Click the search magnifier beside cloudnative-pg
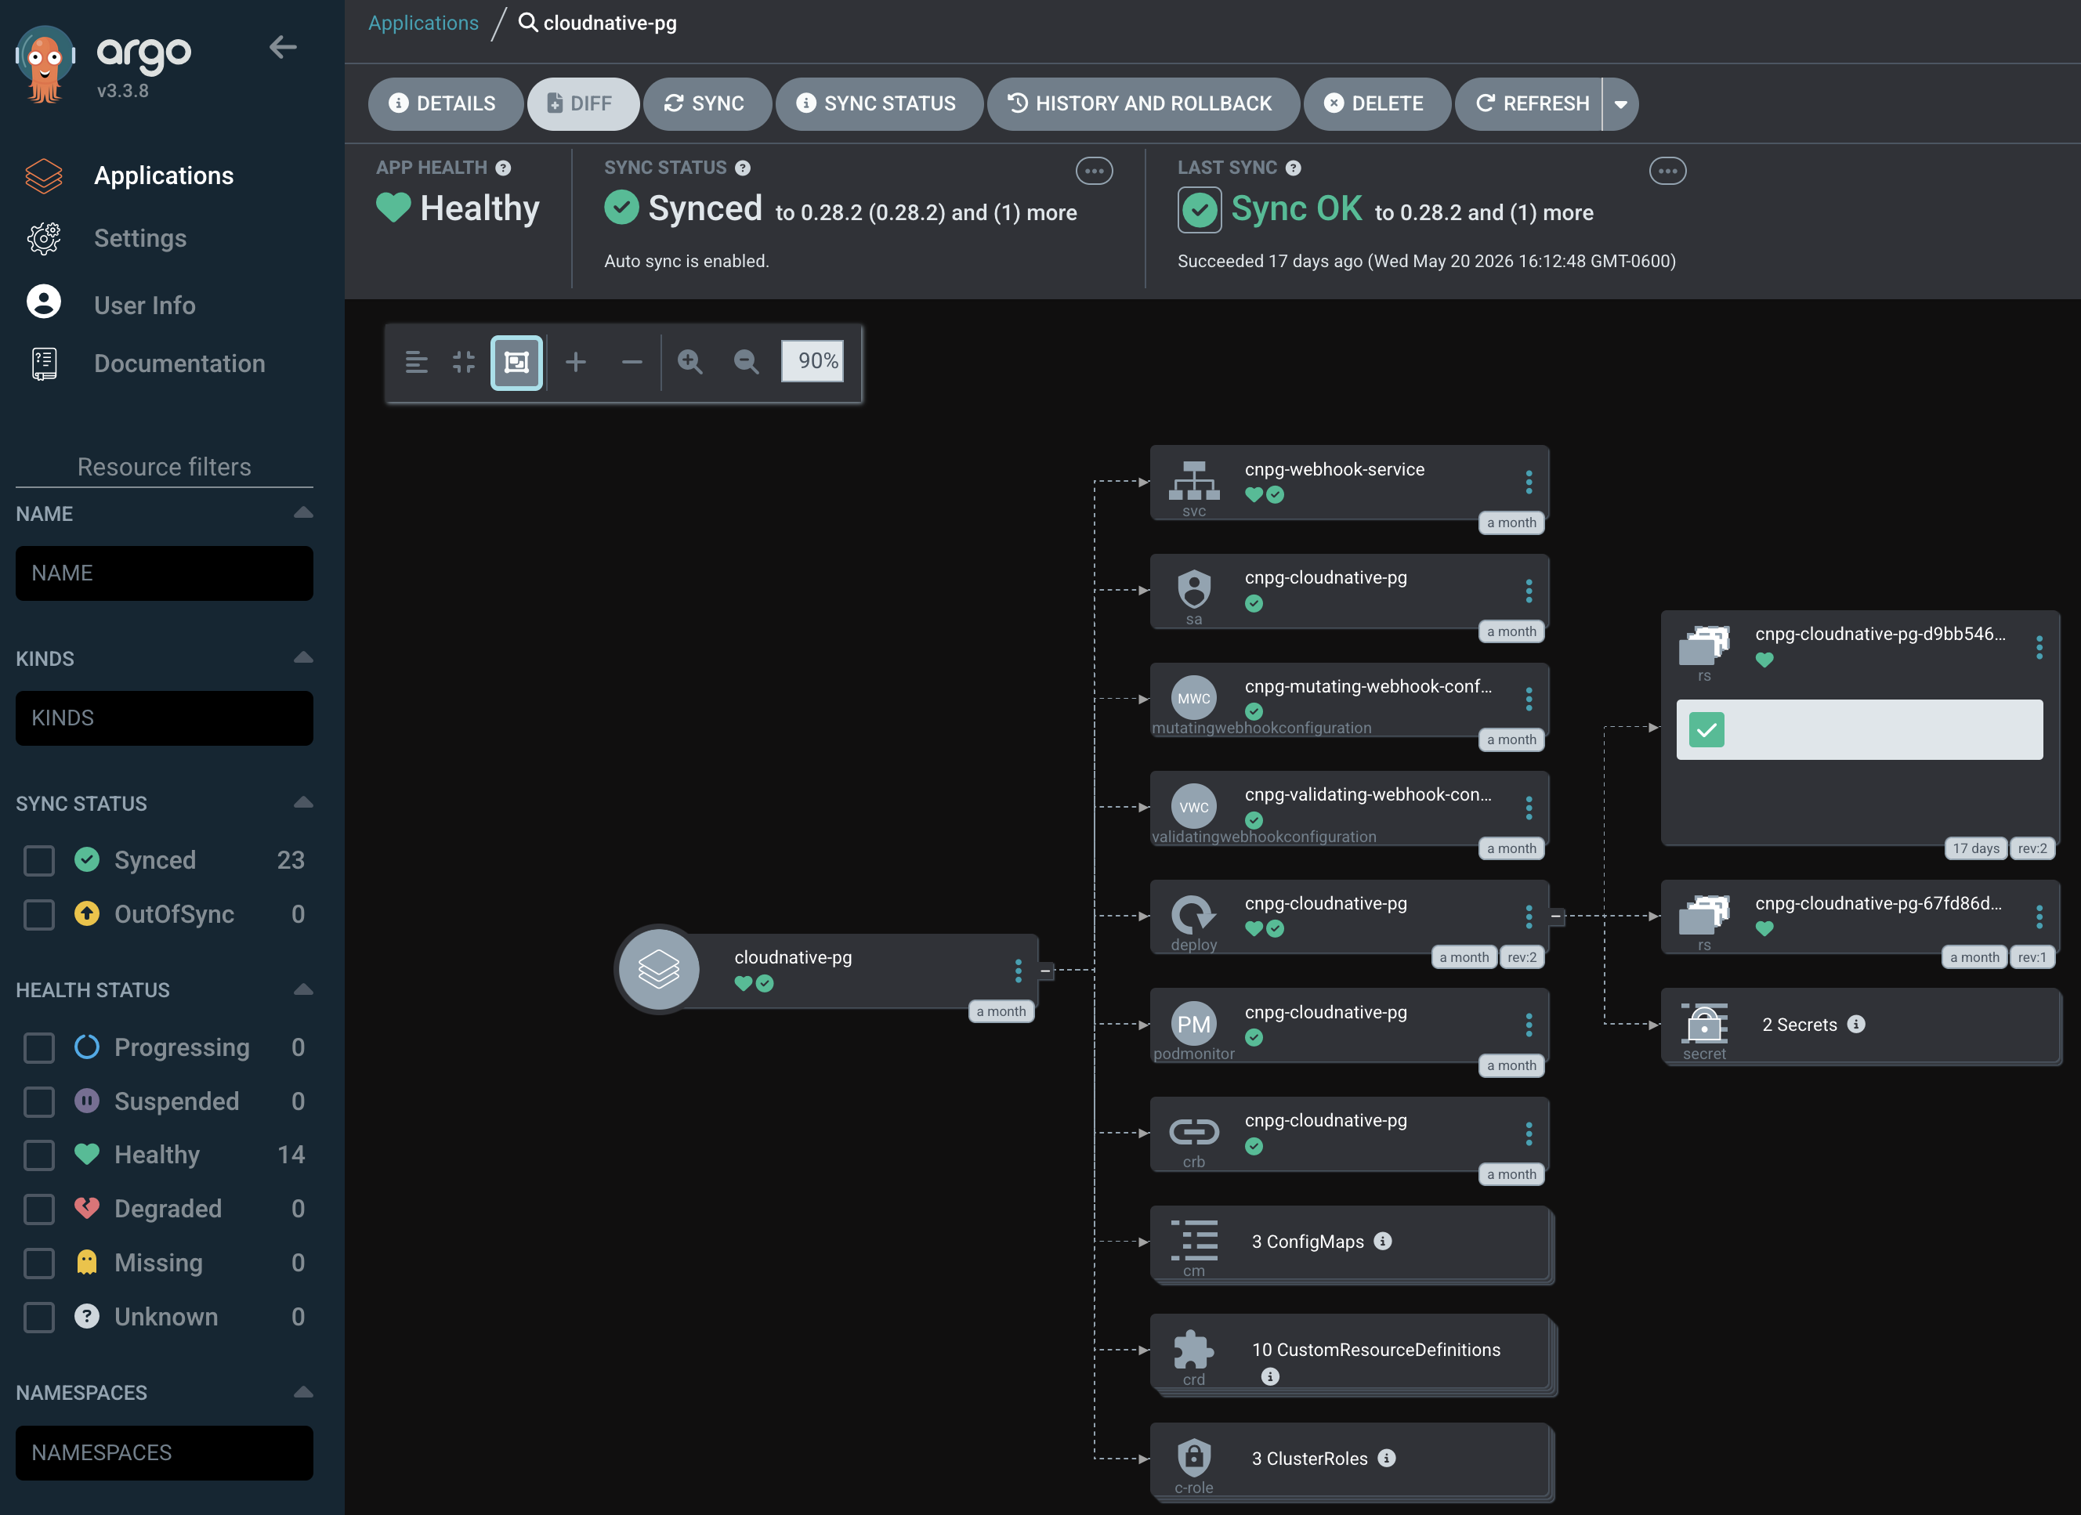 tap(527, 22)
